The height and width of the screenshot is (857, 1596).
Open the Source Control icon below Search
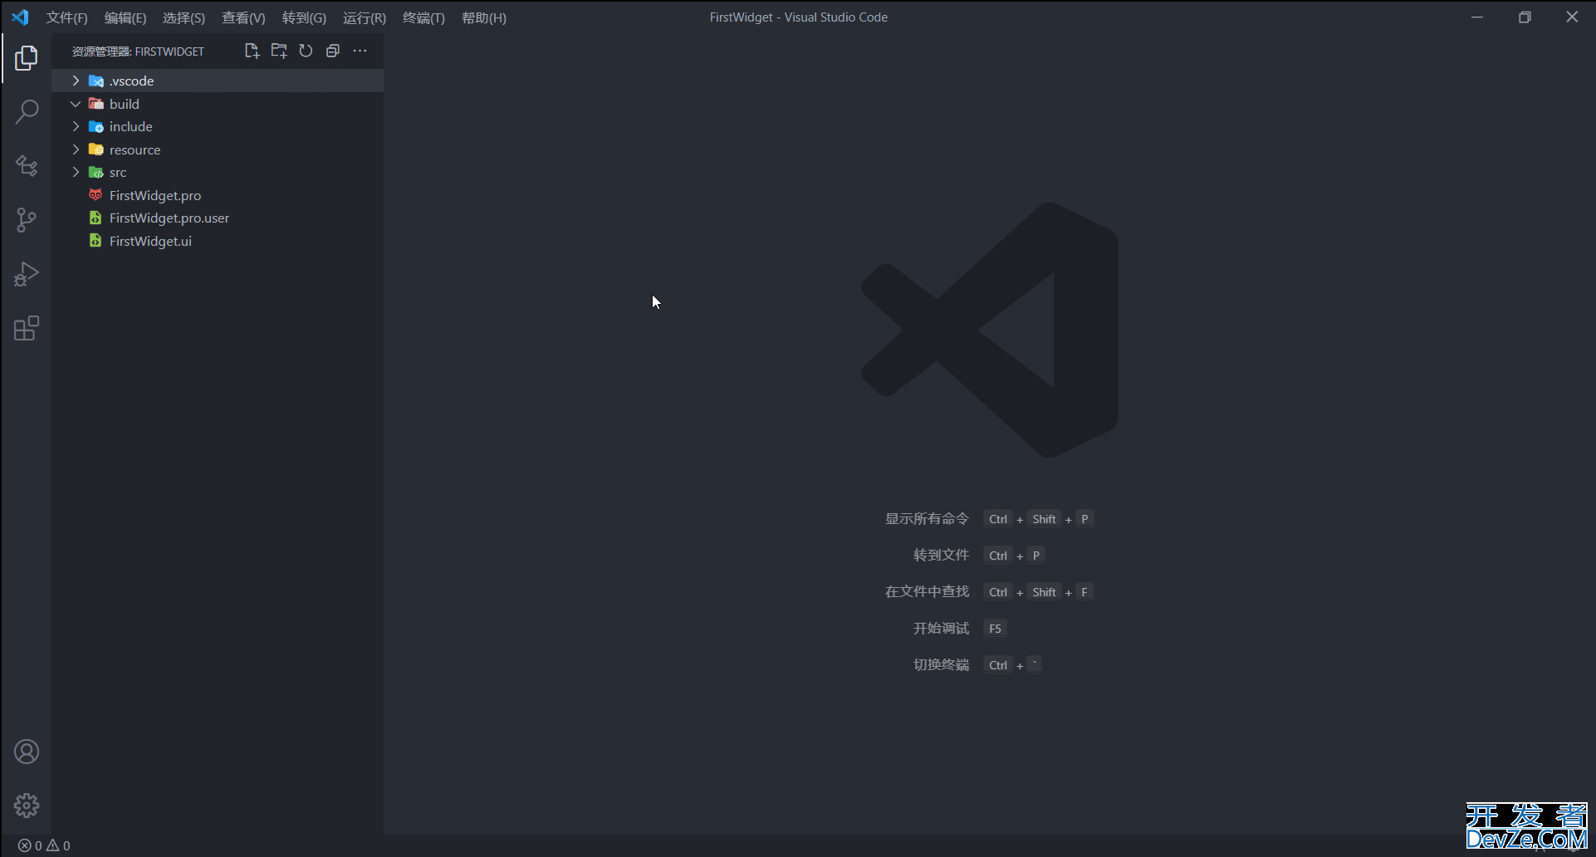point(27,166)
